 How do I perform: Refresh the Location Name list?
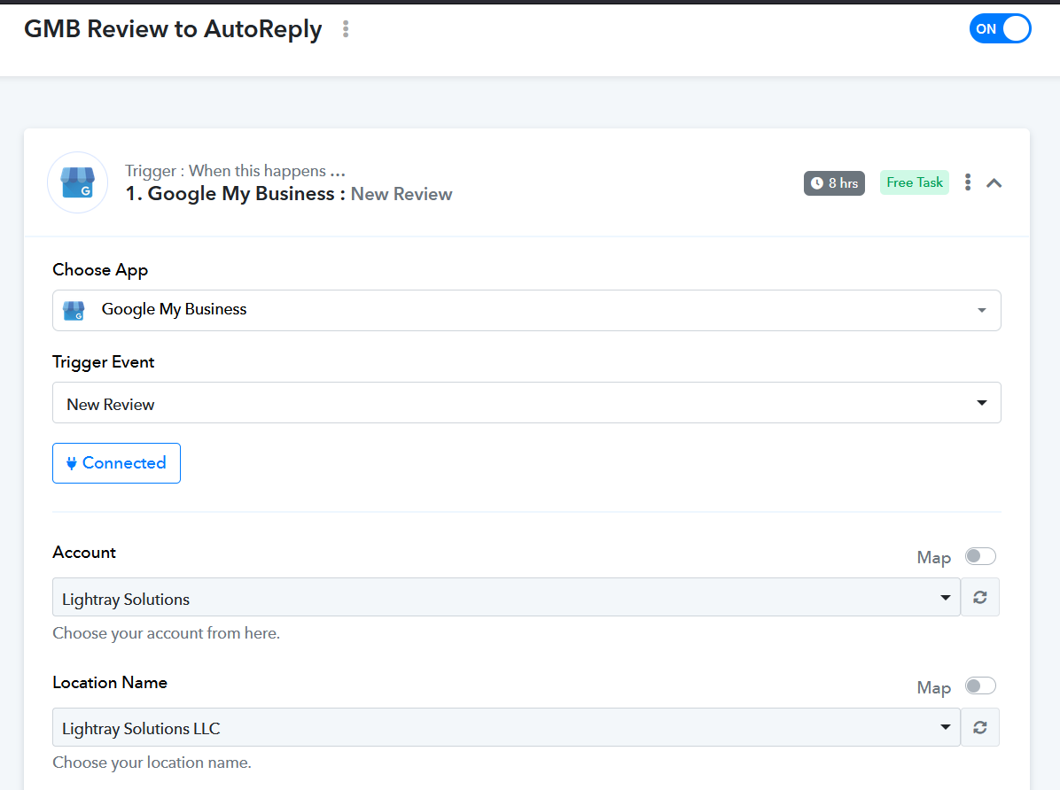click(980, 727)
